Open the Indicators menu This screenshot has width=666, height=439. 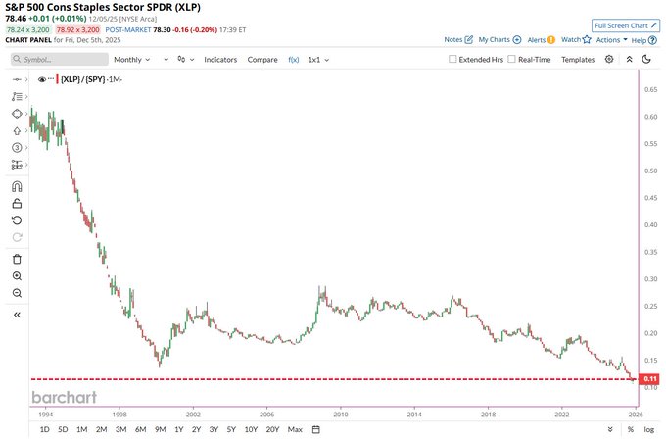[x=220, y=60]
